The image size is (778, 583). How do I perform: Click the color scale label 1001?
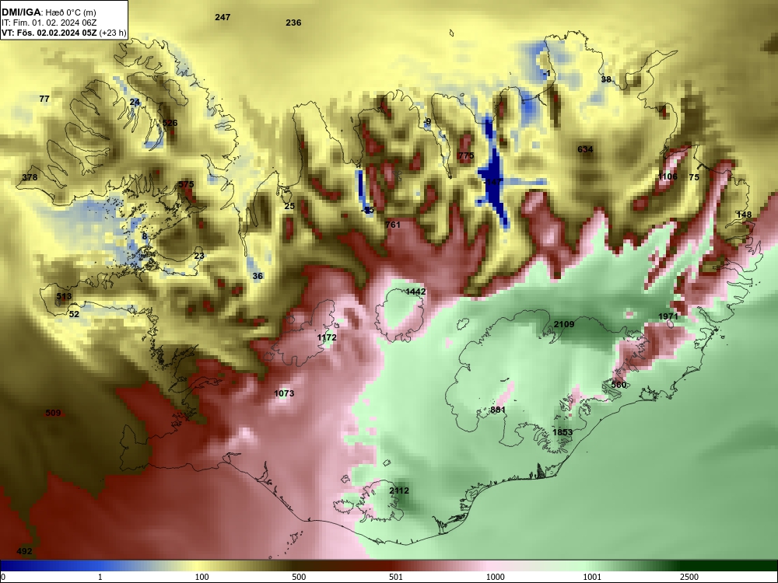pyautogui.click(x=592, y=577)
